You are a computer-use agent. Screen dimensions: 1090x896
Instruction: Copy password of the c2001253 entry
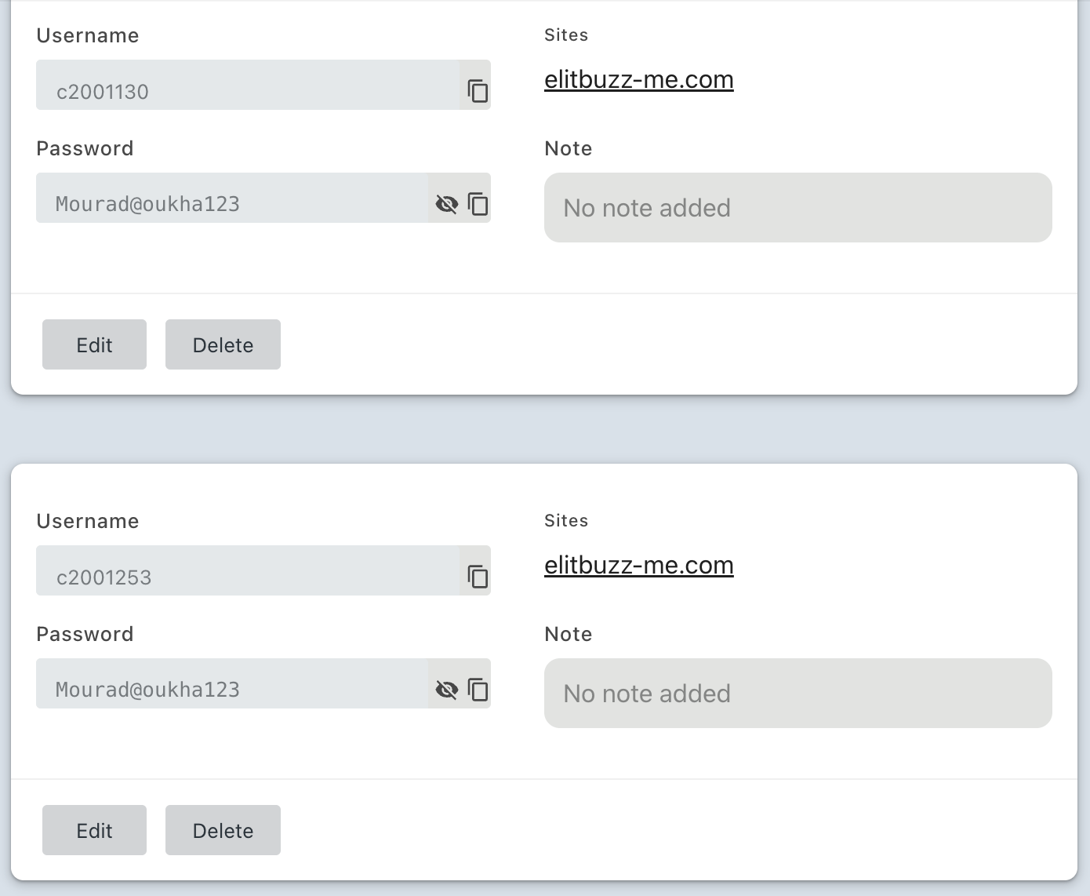pos(478,690)
